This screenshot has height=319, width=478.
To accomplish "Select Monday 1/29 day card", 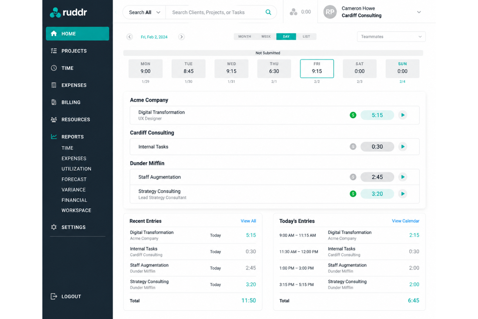I will click(145, 69).
